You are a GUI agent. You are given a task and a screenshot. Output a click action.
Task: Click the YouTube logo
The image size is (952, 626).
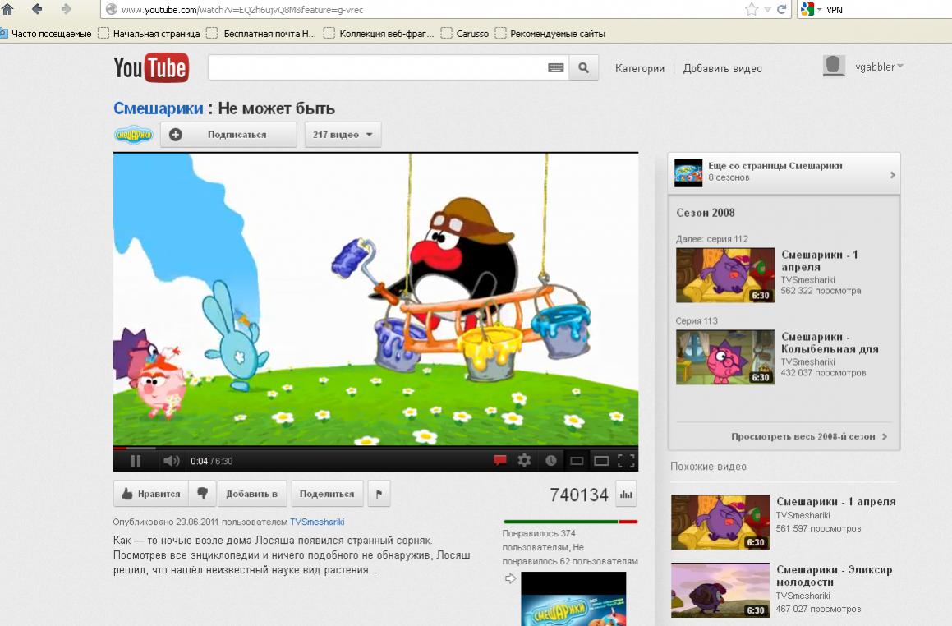pyautogui.click(x=151, y=67)
